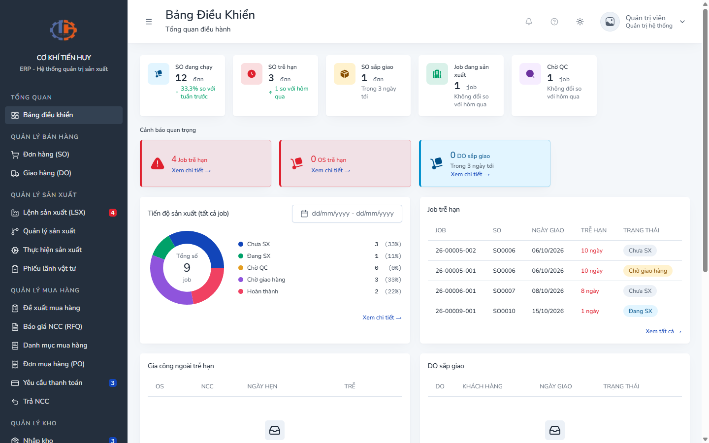Click the Đề xuất mua hàng icon
This screenshot has width=709, height=443.
(15, 308)
